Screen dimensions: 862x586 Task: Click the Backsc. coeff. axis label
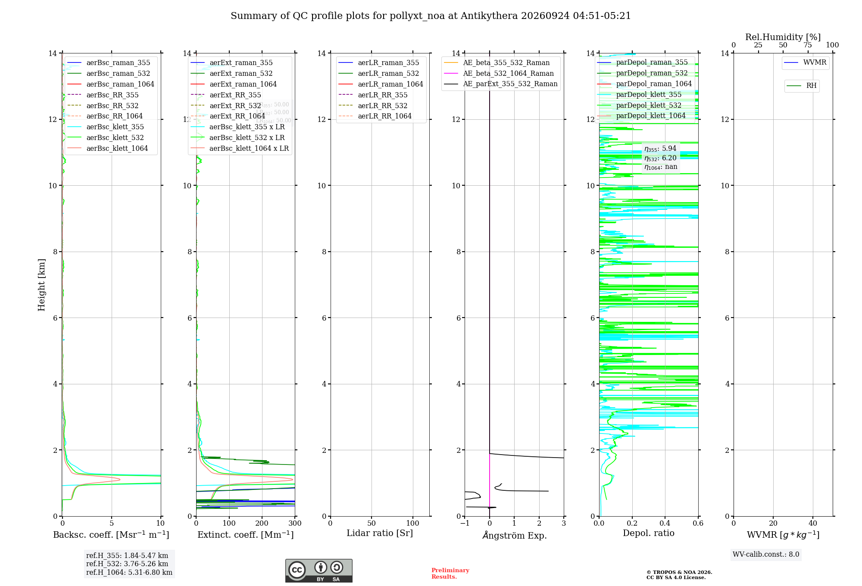pyautogui.click(x=111, y=535)
